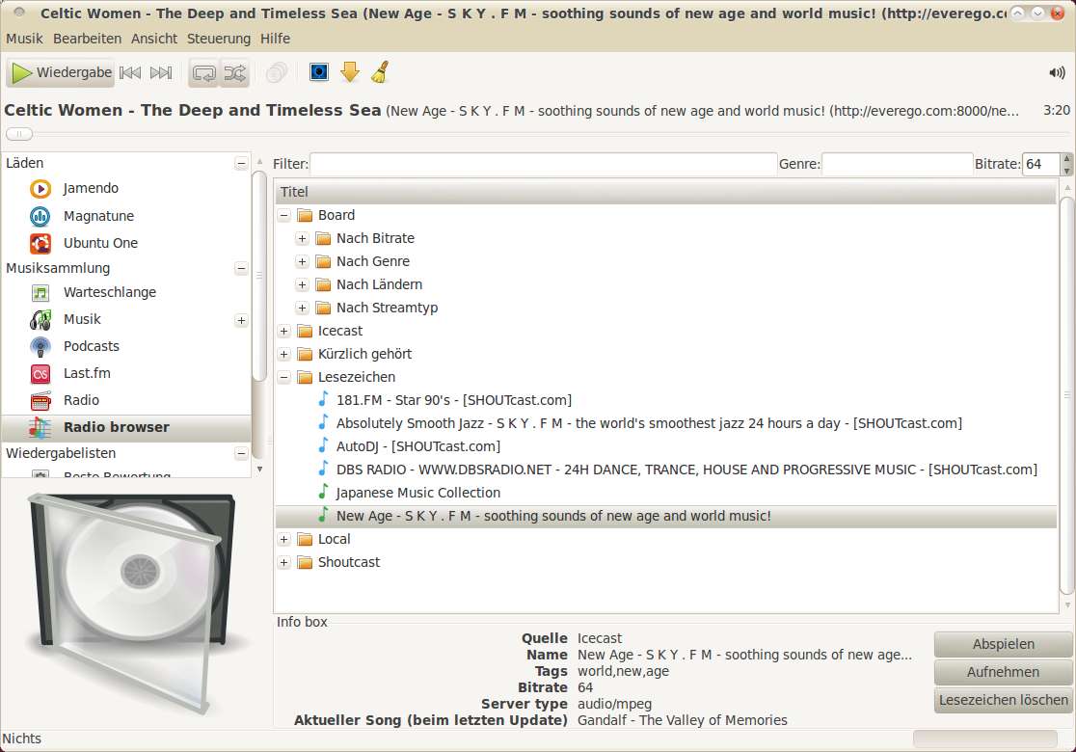
Task: Click into the Genre text field
Action: pos(897,164)
